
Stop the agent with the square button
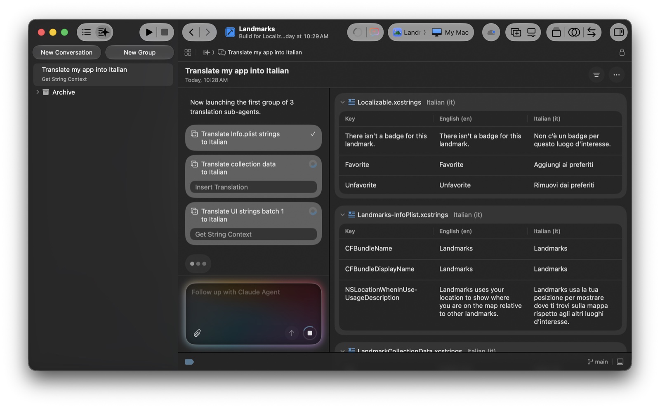(310, 333)
